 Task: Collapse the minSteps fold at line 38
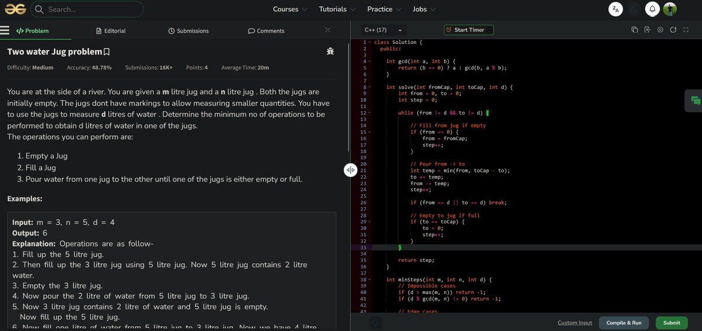coord(370,280)
